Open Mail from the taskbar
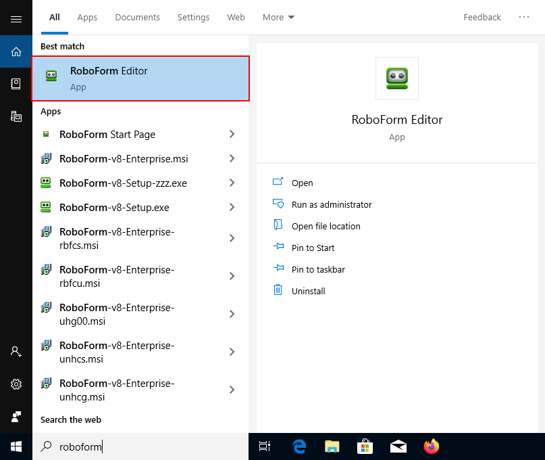 pos(398,446)
